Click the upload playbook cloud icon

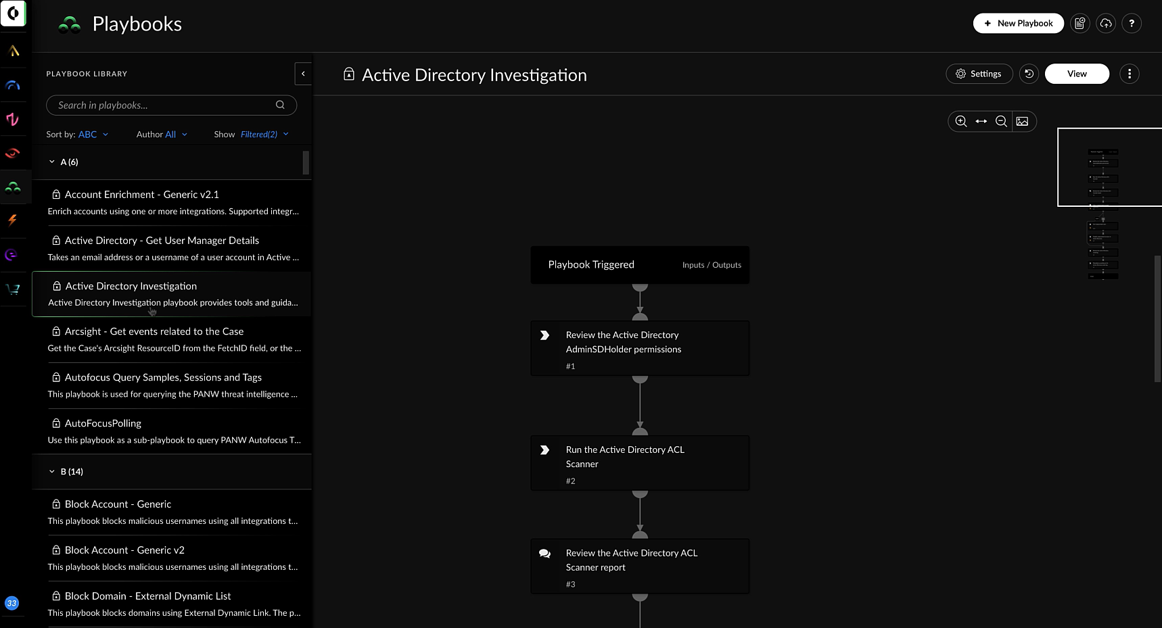coord(1106,23)
